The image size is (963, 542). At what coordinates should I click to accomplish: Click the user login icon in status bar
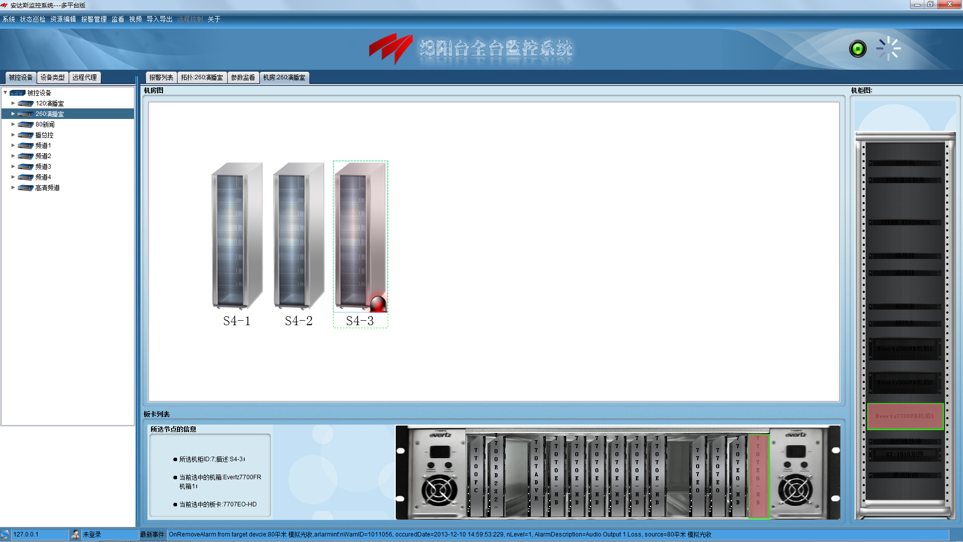point(75,534)
